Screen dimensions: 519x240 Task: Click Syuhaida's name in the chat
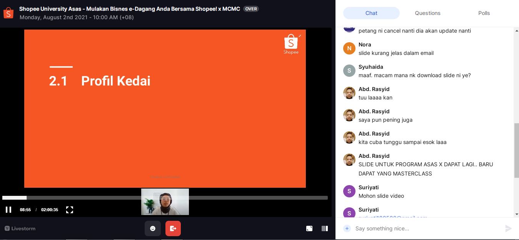point(370,67)
